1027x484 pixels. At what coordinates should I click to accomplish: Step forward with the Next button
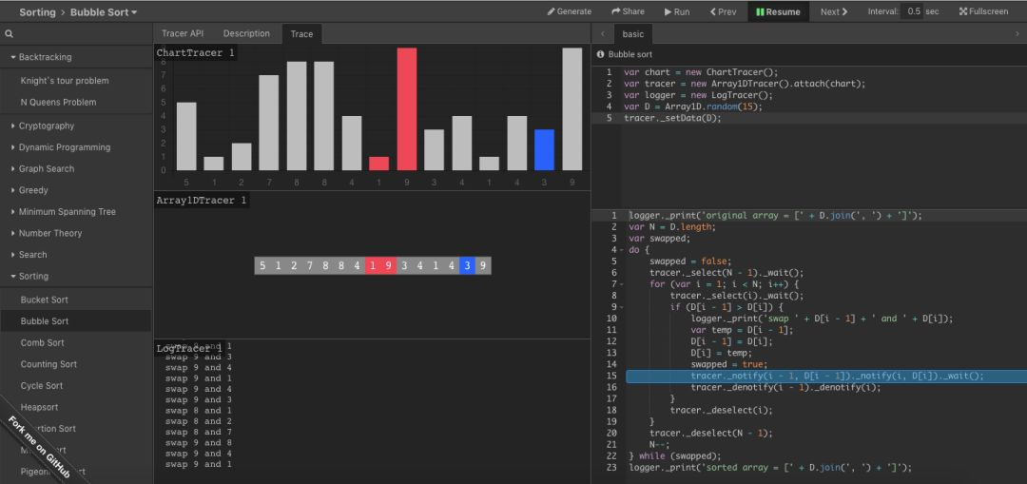[x=835, y=11]
